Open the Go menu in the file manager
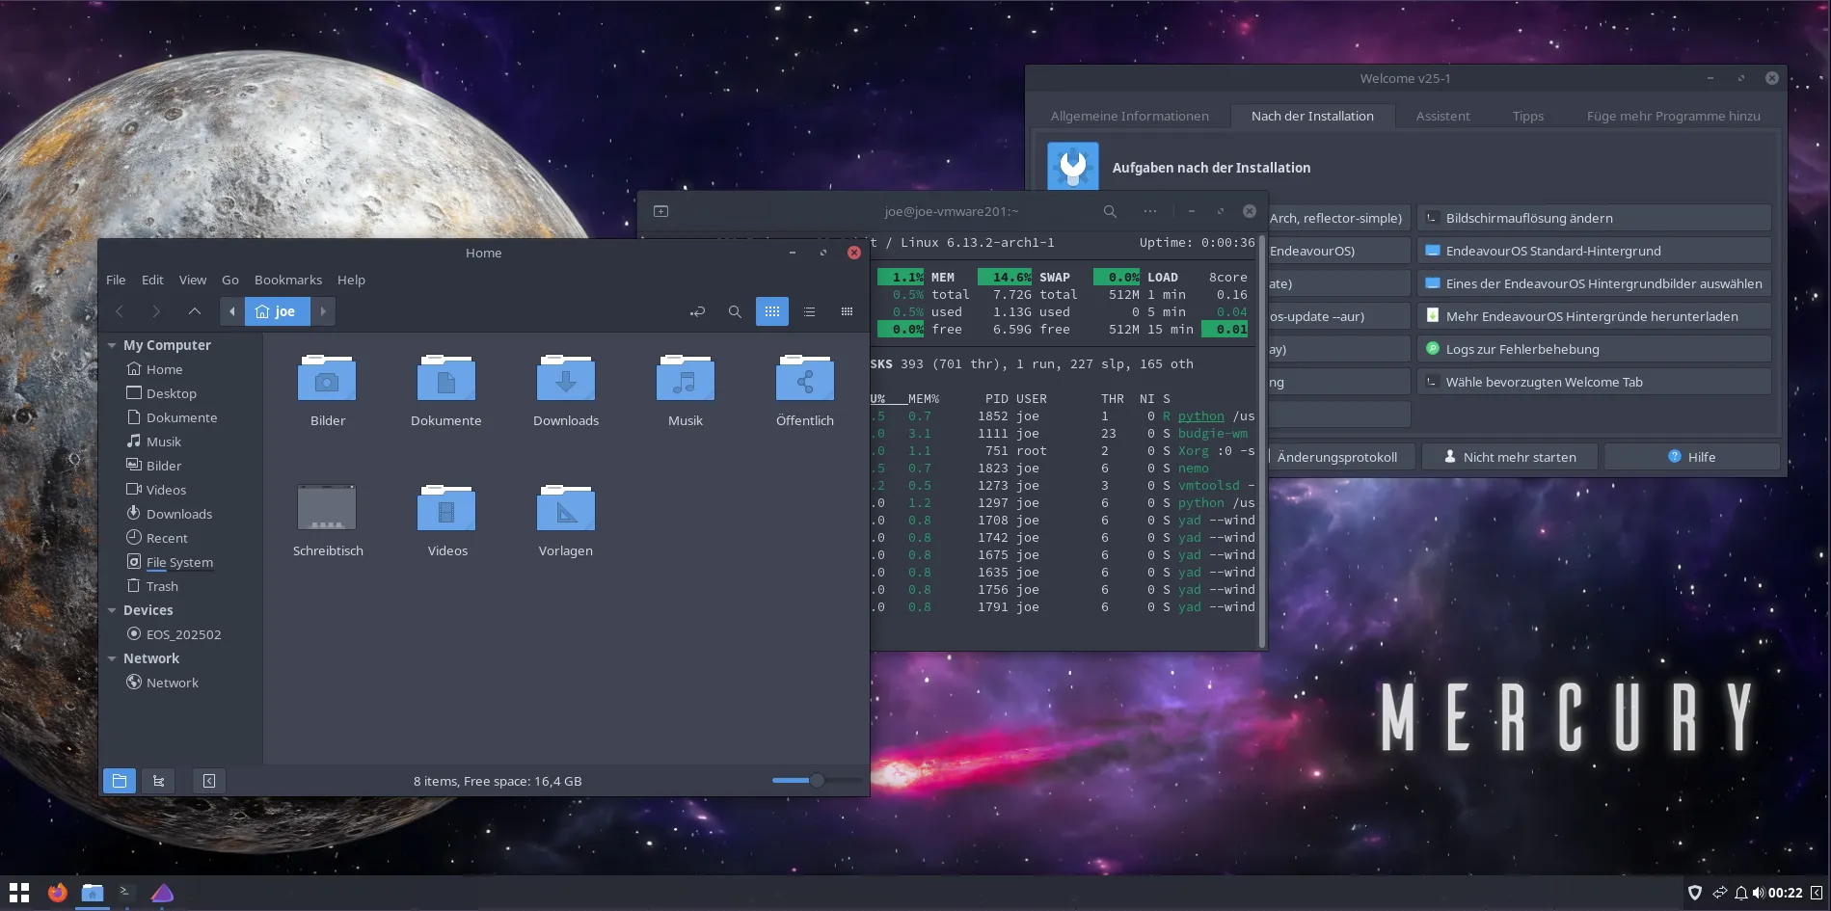This screenshot has width=1831, height=911. [230, 280]
